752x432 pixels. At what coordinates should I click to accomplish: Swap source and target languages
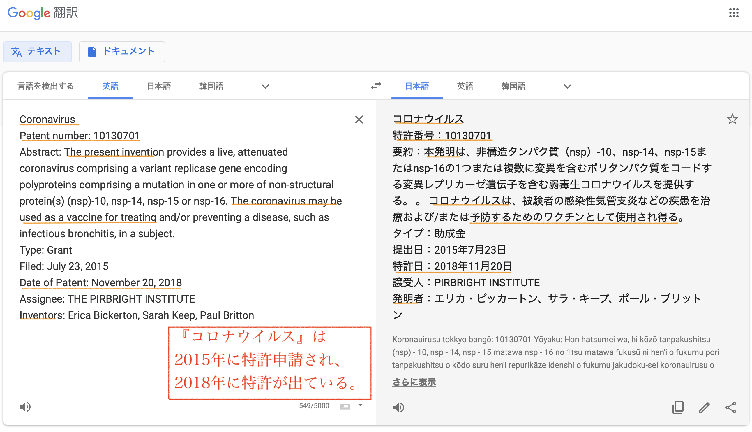pos(376,86)
